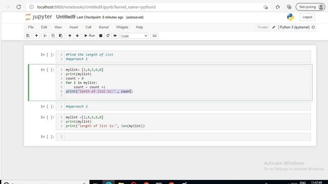Run the selected cell

coord(90,36)
